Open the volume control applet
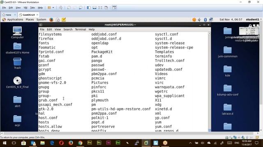 [199, 20]
